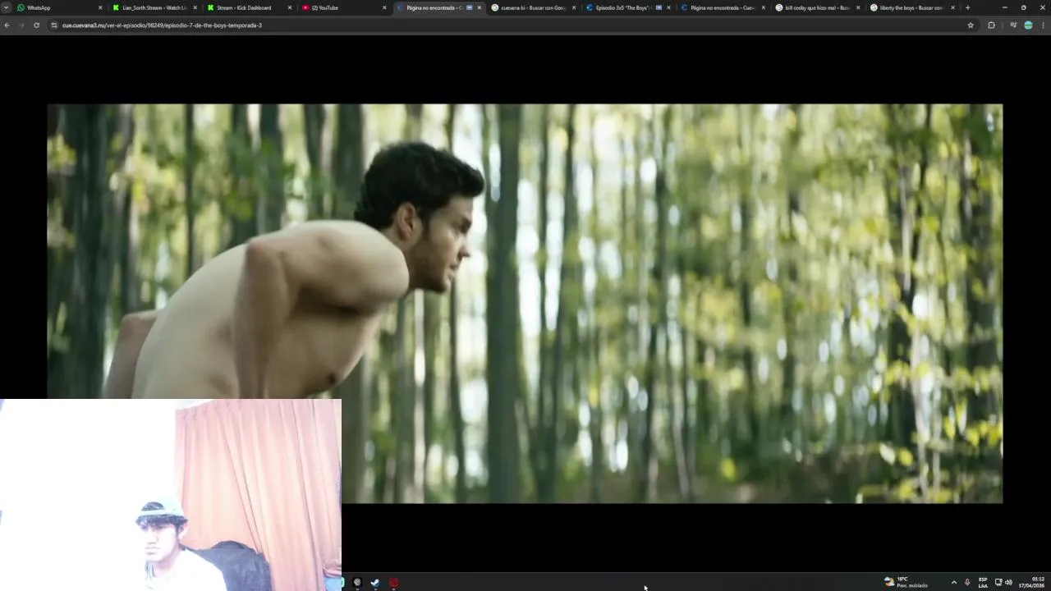Close the WhatsApp tab
The height and width of the screenshot is (591, 1051).
pyautogui.click(x=100, y=7)
